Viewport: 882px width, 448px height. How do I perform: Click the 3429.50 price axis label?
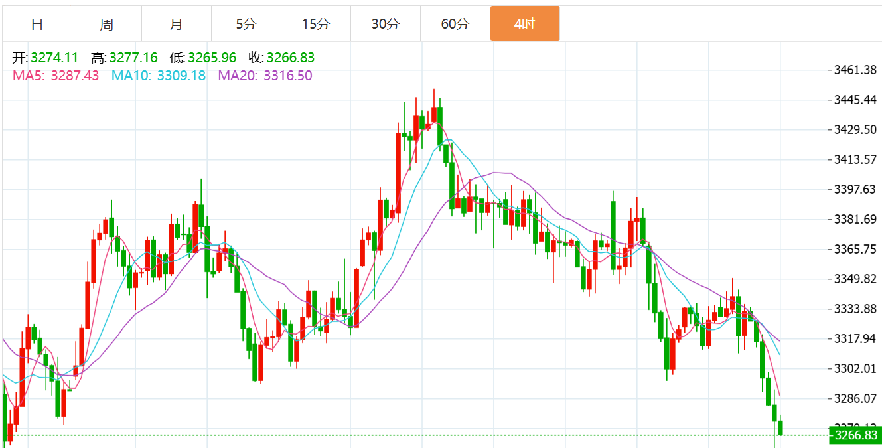coord(855,129)
